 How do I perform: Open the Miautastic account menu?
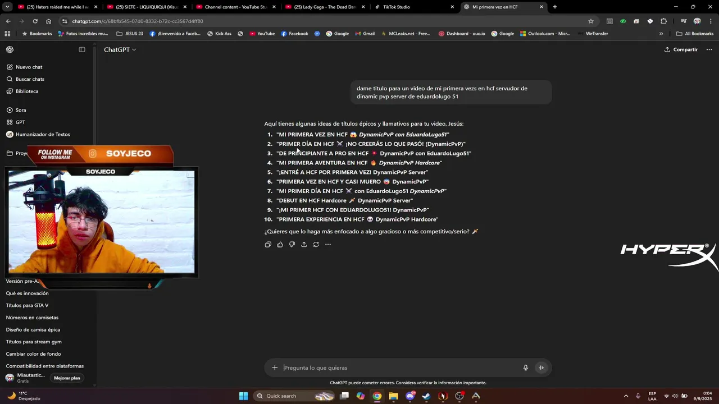click(25, 378)
